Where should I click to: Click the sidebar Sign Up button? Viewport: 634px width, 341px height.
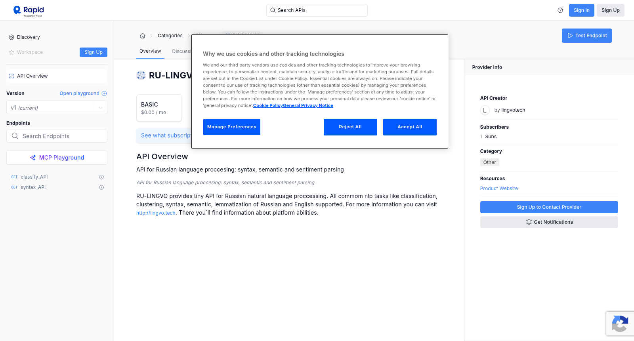pos(94,52)
